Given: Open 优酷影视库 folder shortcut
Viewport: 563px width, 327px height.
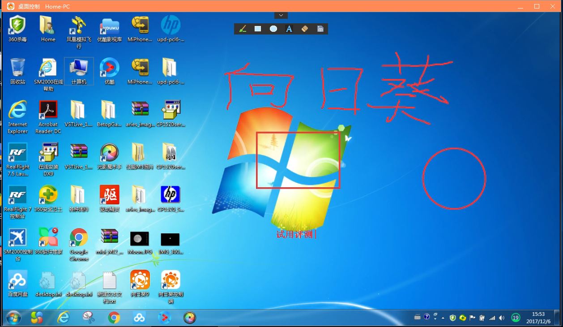Looking at the screenshot, I should [x=110, y=29].
